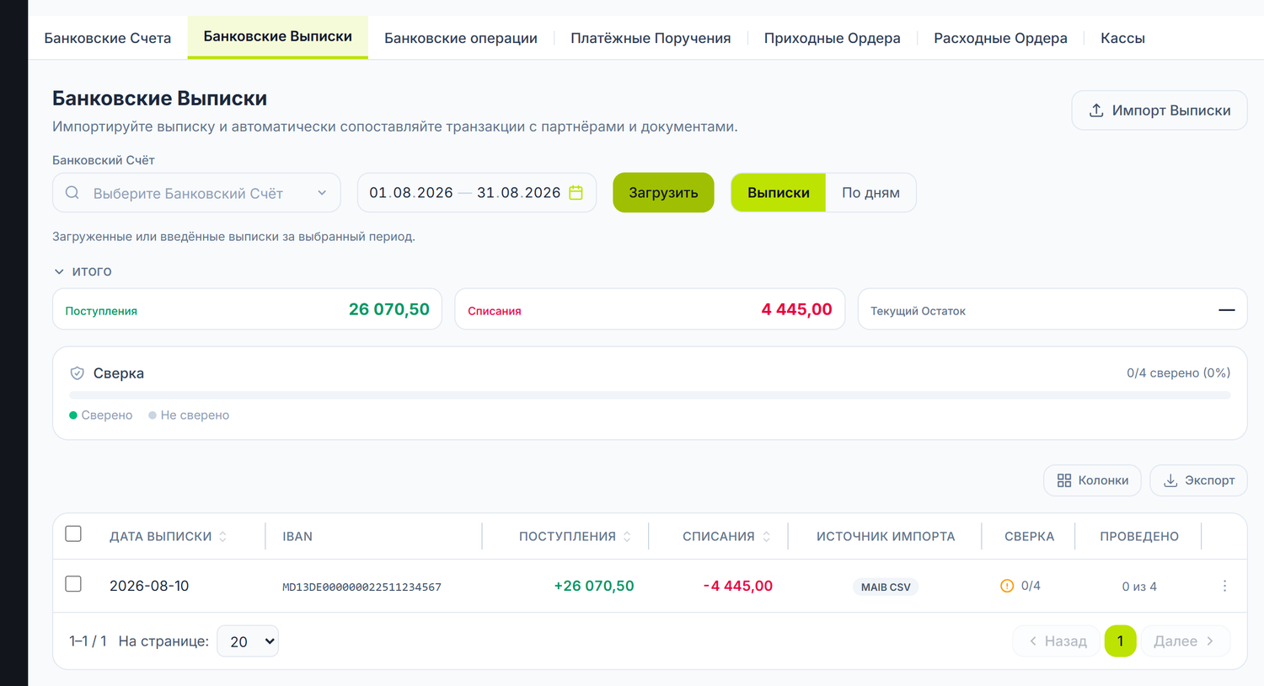1264x686 pixels.
Task: Sort by Дата выписки column arrows
Action: [222, 537]
